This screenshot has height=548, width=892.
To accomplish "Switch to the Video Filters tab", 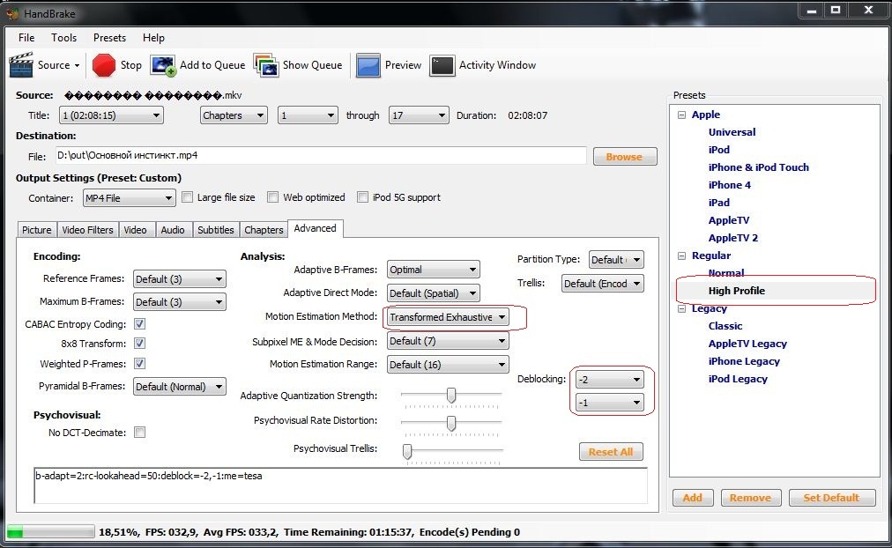I will tap(87, 230).
